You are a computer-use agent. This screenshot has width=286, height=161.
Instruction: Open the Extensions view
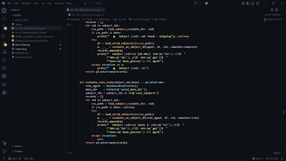[4, 43]
